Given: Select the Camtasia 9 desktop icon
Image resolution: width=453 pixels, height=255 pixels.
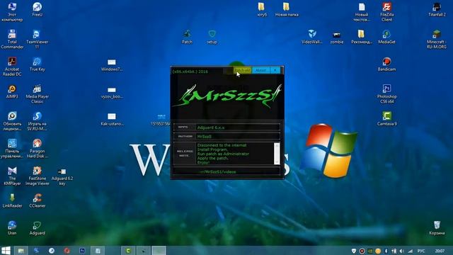Looking at the screenshot, I should pyautogui.click(x=386, y=118).
